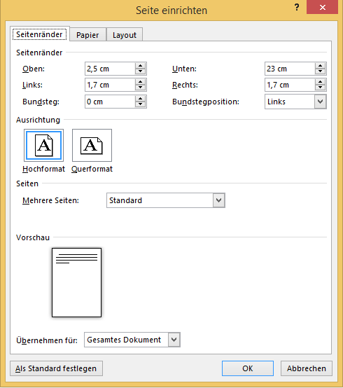Increase the Links margin with up arrow
The width and height of the screenshot is (343, 388).
coord(140,82)
